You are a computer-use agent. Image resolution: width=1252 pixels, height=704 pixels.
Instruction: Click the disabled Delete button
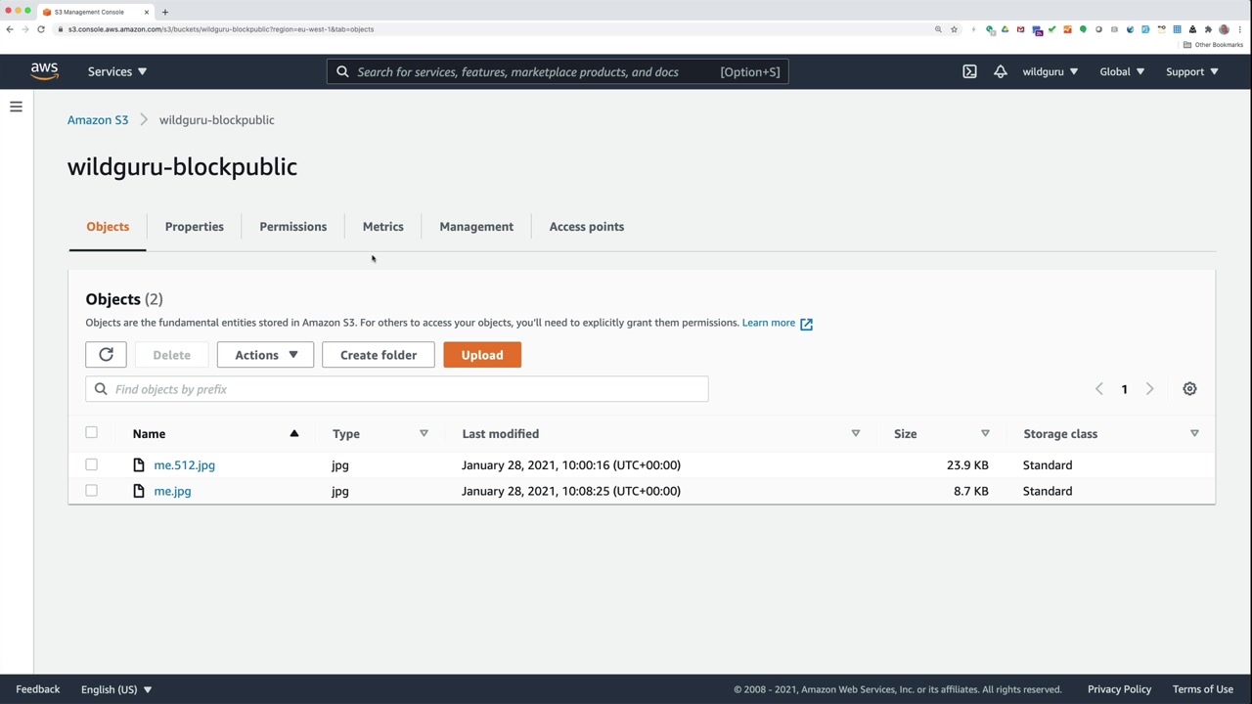tap(171, 355)
